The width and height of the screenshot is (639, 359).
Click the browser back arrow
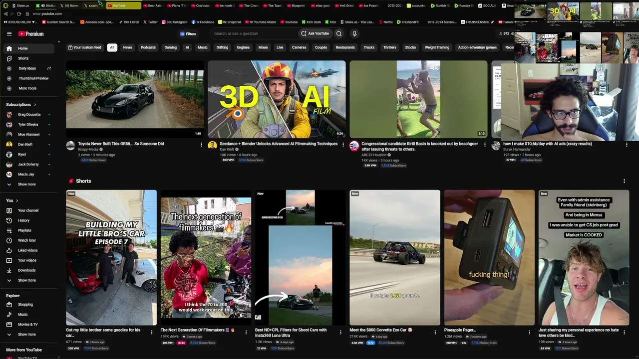[5, 14]
